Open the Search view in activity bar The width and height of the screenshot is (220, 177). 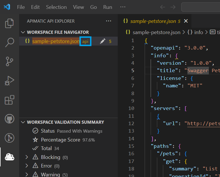pyautogui.click(x=9, y=42)
